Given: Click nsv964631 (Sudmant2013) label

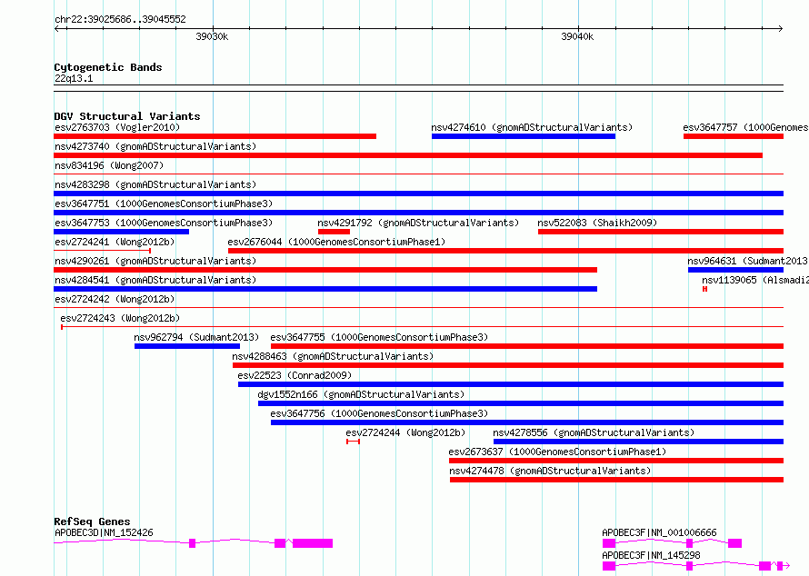Looking at the screenshot, I should coord(747,261).
